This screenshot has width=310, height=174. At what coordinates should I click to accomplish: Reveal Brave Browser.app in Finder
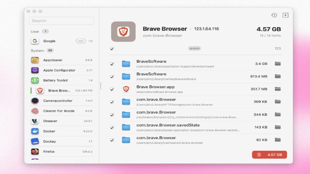coord(277,89)
